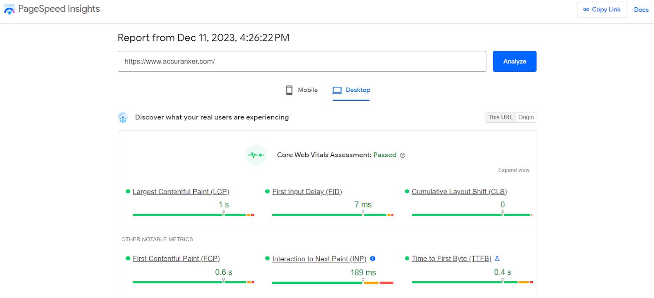Click the FCP distribution bar
This screenshot has height=298, width=654.
click(193, 282)
